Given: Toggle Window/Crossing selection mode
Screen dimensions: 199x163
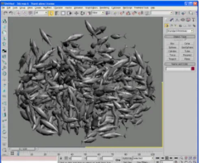Looking at the screenshot, I should [x=69, y=13].
